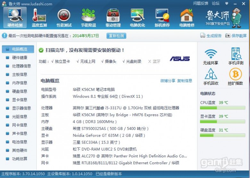Click the 显卡温度 progress bar
The image size is (250, 178).
tap(222, 122)
